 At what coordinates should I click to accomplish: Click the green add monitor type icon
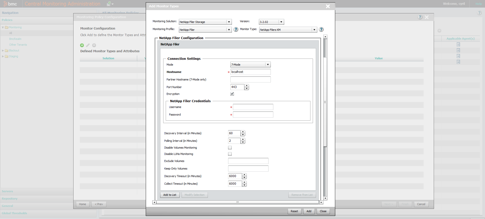(82, 45)
